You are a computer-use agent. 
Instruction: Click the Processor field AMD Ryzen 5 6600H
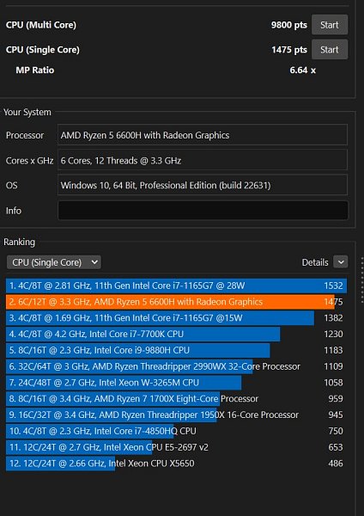click(203, 135)
